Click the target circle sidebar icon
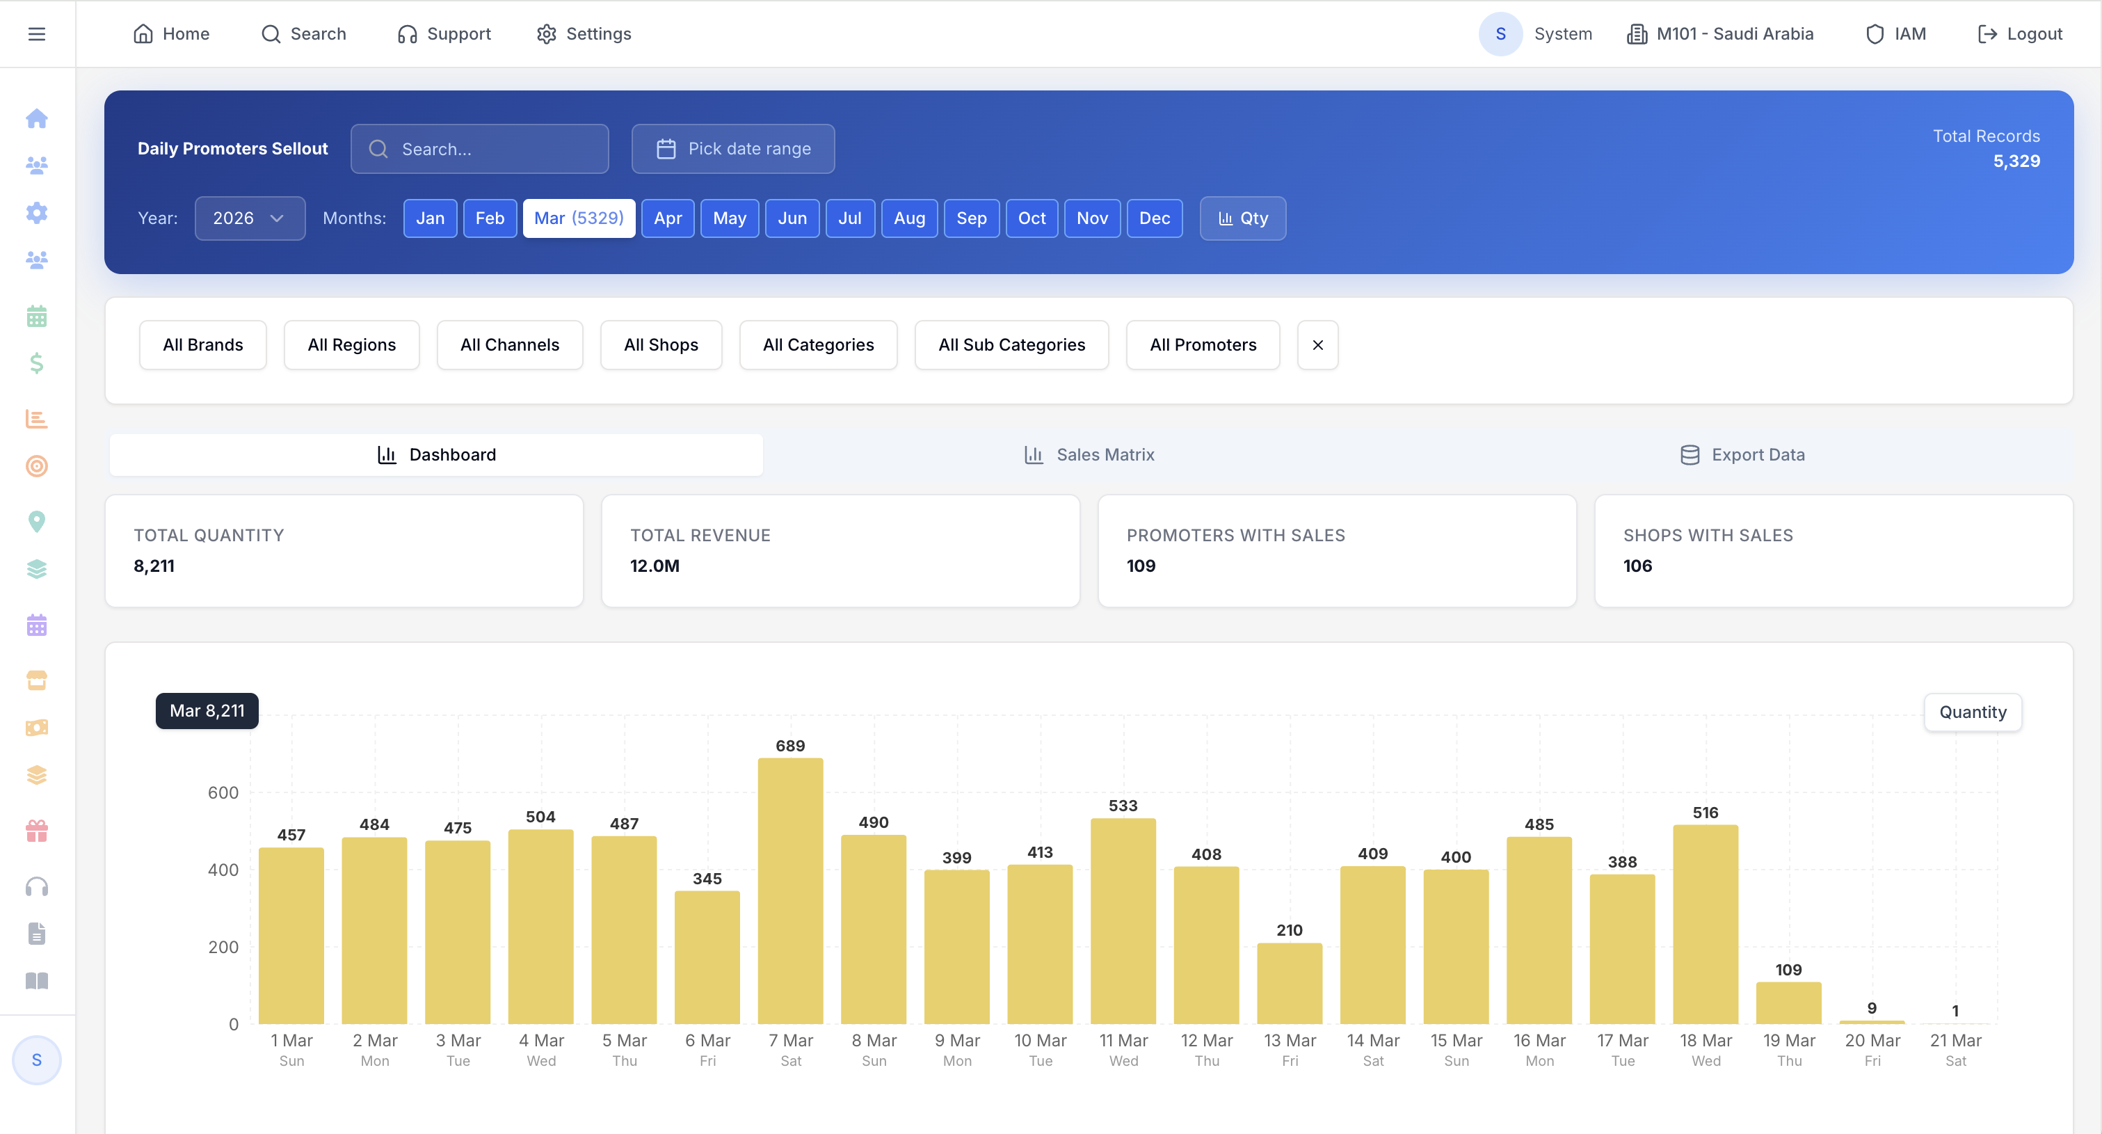This screenshot has height=1134, width=2102. [x=37, y=466]
